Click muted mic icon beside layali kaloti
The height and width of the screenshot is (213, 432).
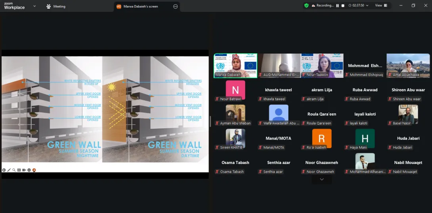pos(347,123)
